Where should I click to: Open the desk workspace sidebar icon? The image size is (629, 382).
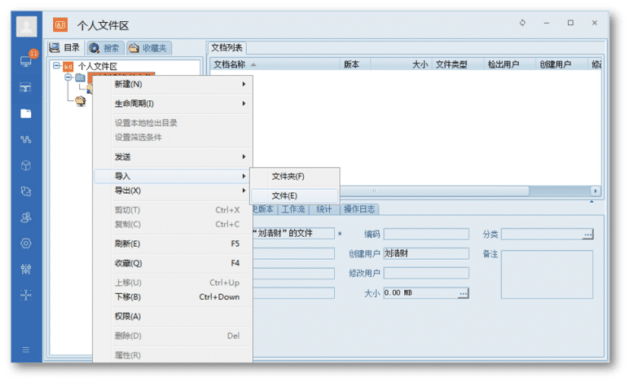pyautogui.click(x=26, y=87)
